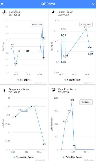Click the Temperature Sensor thermometer icon
Screen dimensions: 96x161
[4, 90]
